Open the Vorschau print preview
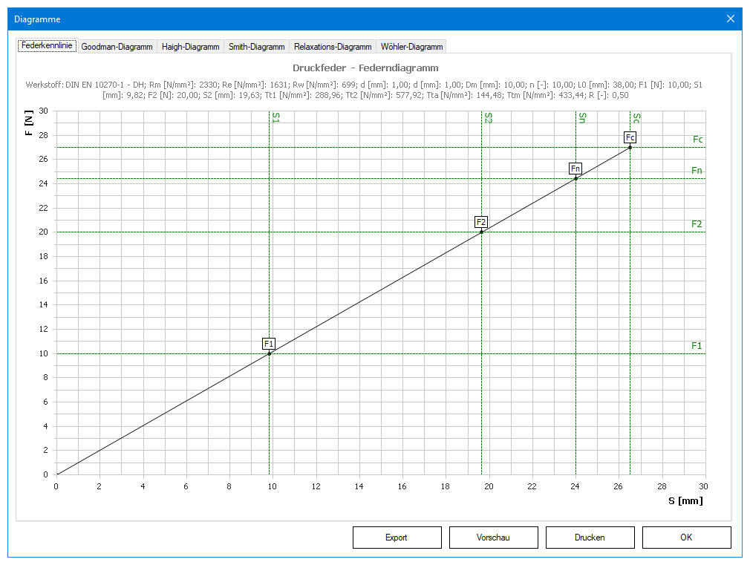 pyautogui.click(x=493, y=538)
